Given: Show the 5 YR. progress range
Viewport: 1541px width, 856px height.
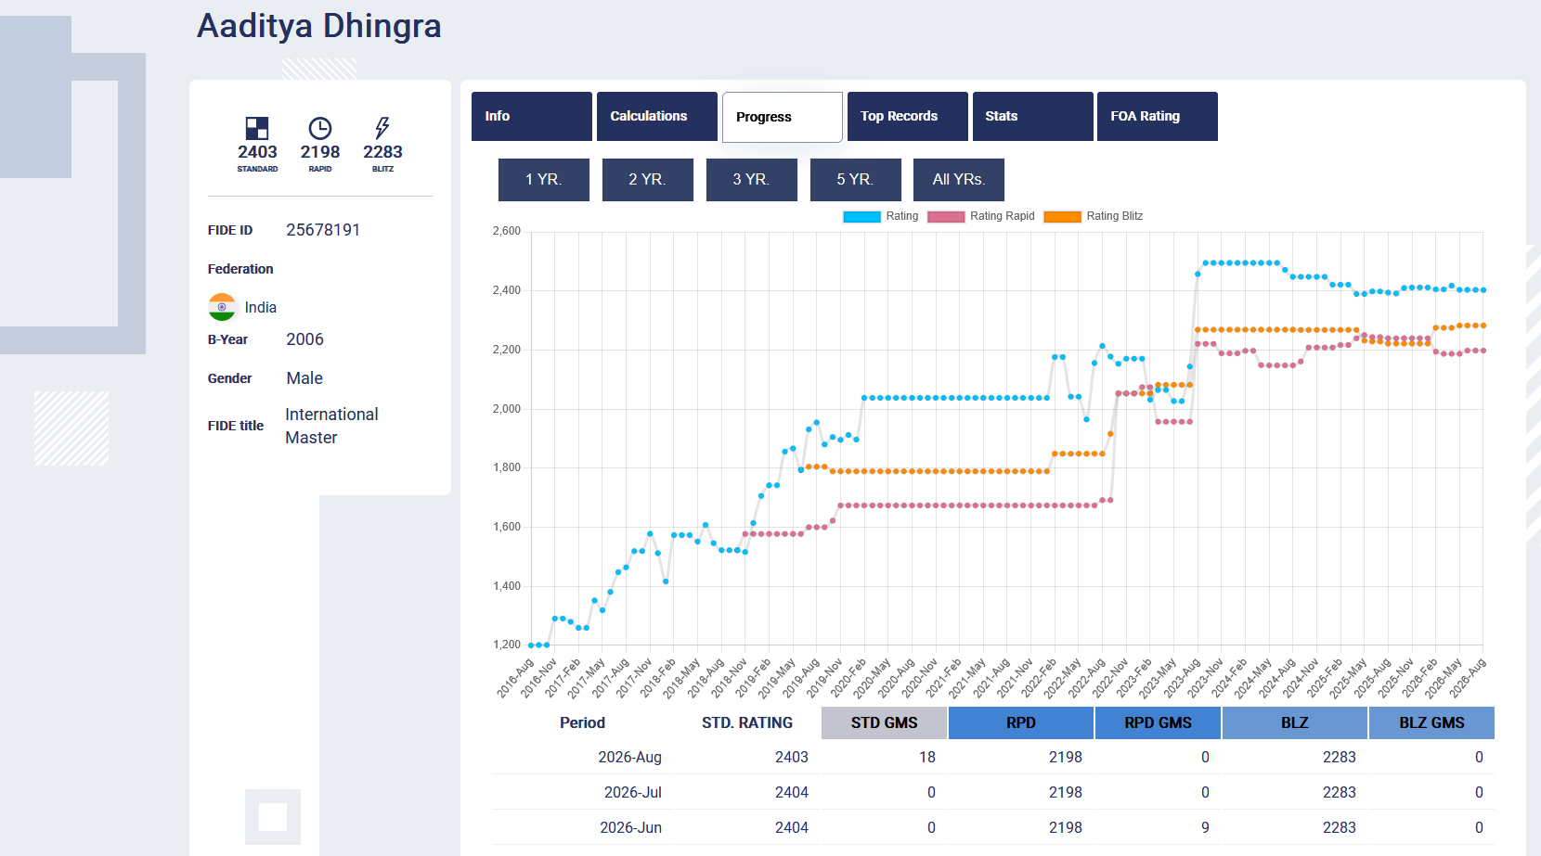Looking at the screenshot, I should click(x=856, y=180).
